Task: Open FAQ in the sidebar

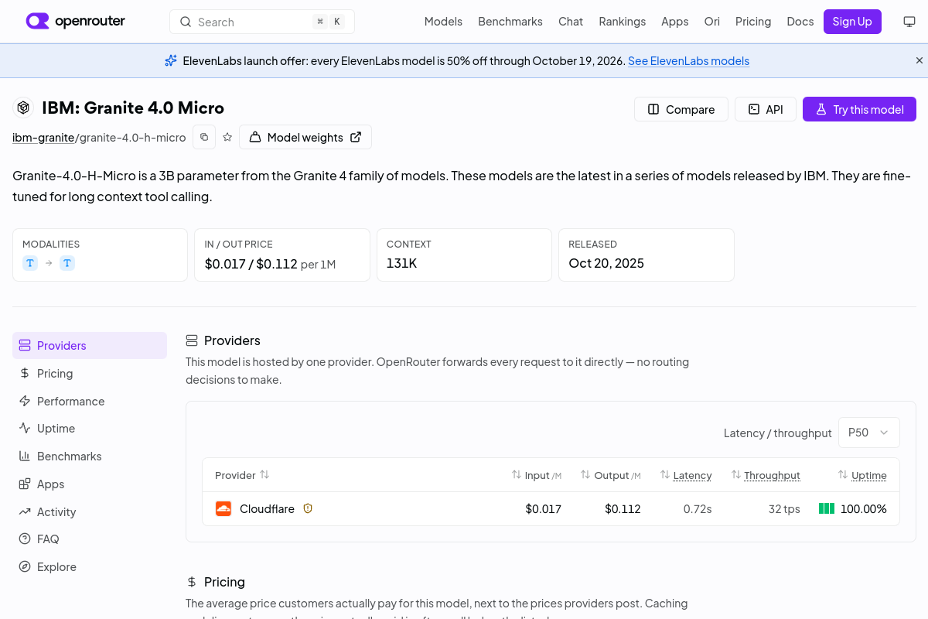Action: (x=90, y=539)
